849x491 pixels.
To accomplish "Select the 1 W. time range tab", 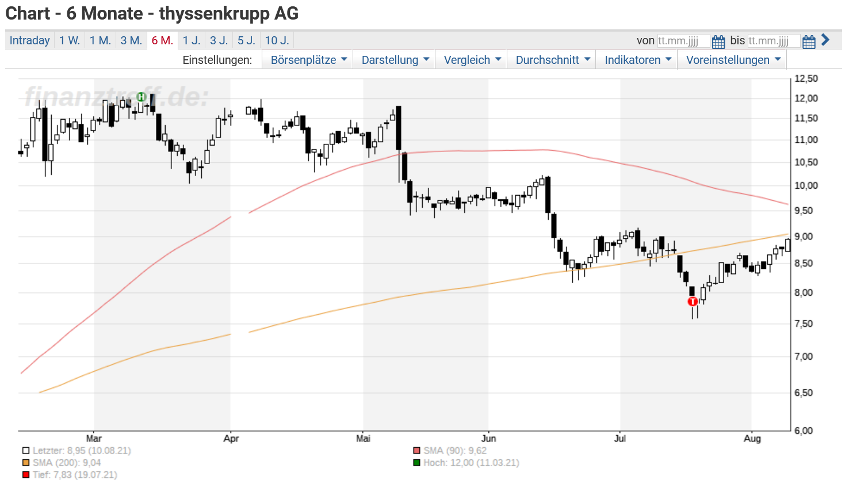I will coord(70,40).
